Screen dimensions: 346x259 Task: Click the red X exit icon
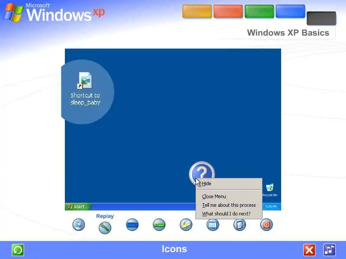309,250
